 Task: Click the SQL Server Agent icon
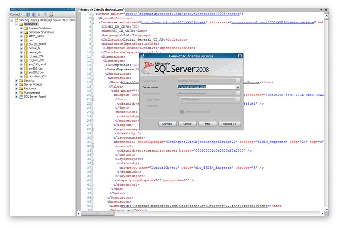coord(21,97)
